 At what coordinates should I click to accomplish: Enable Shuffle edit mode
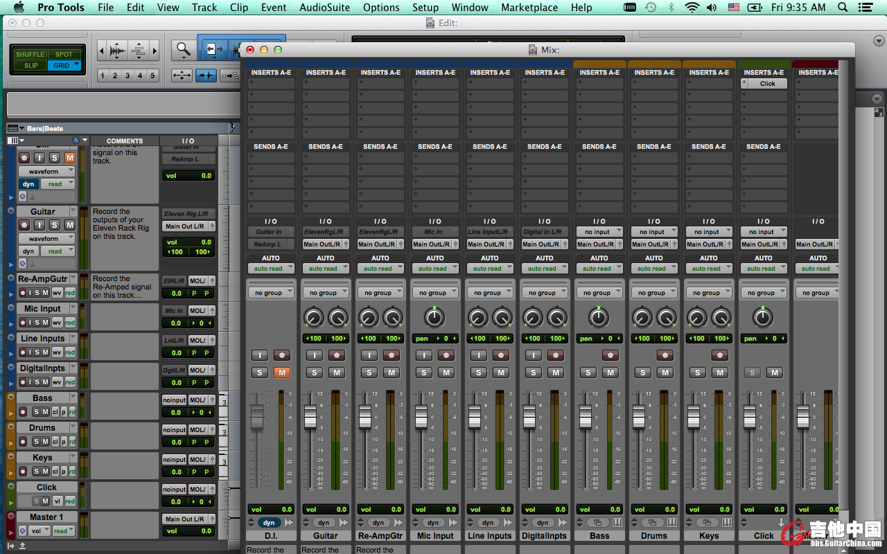click(30, 54)
